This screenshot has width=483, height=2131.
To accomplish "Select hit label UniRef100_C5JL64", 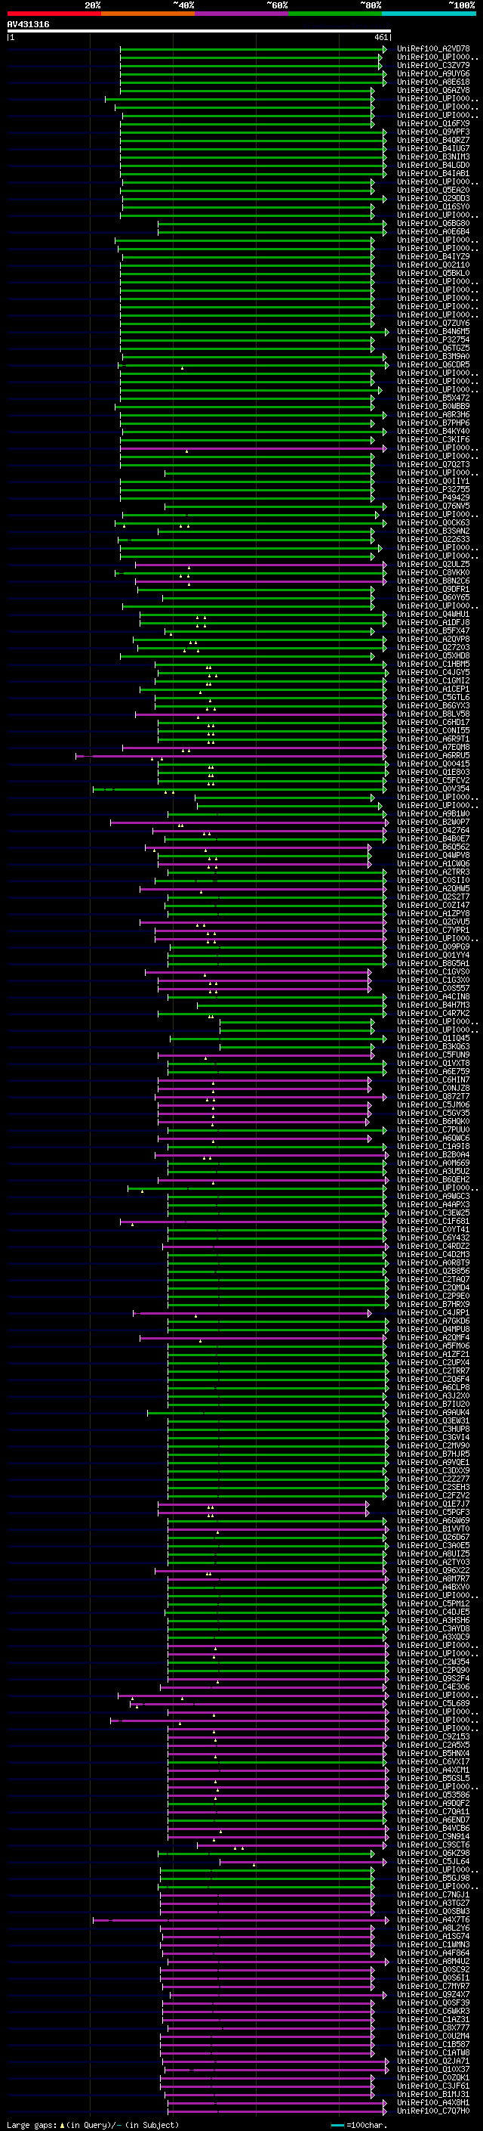I will (433, 1861).
